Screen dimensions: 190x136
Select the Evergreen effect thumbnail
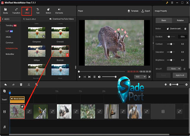click(x=37, y=33)
